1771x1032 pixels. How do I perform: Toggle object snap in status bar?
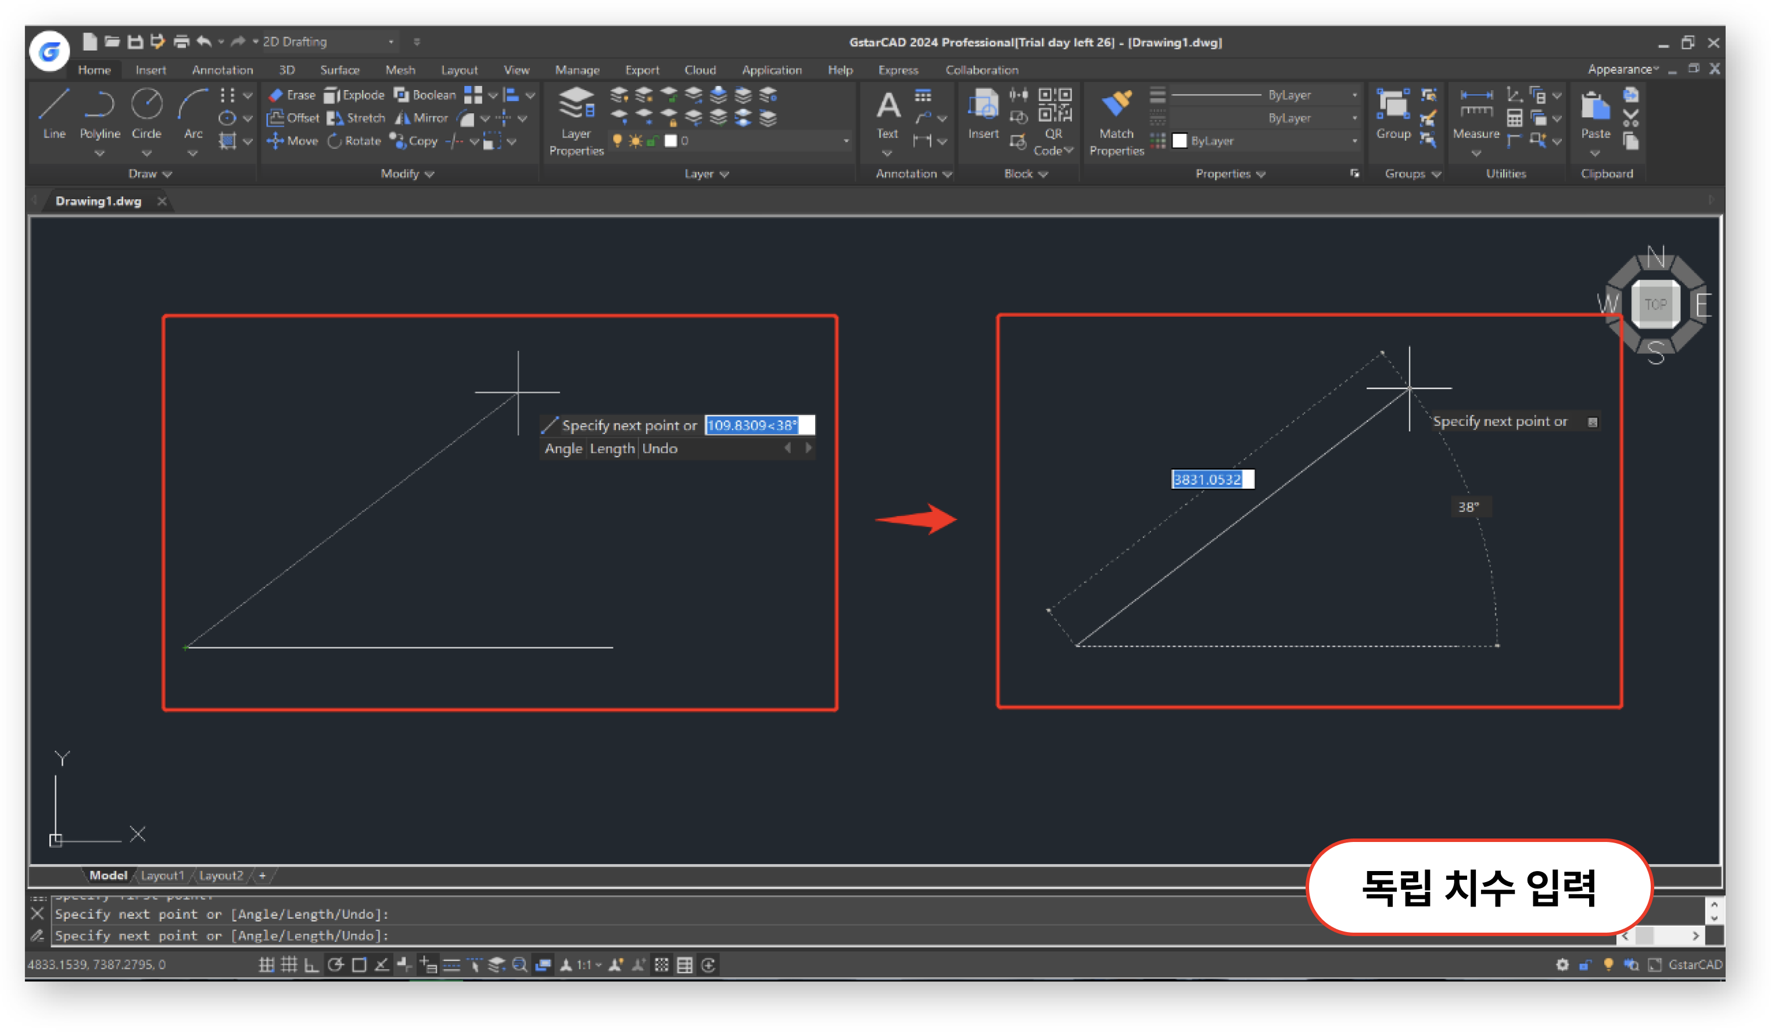(x=358, y=965)
